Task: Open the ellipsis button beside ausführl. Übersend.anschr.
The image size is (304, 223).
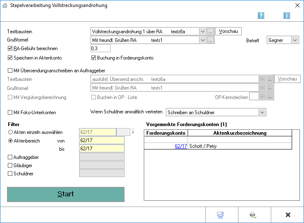Action: [x=270, y=79]
